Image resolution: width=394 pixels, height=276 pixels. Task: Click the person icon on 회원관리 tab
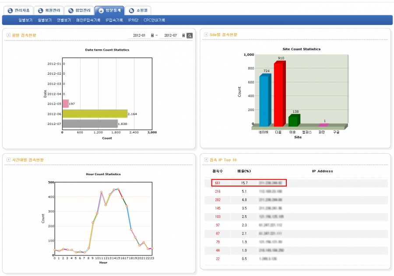(41, 10)
